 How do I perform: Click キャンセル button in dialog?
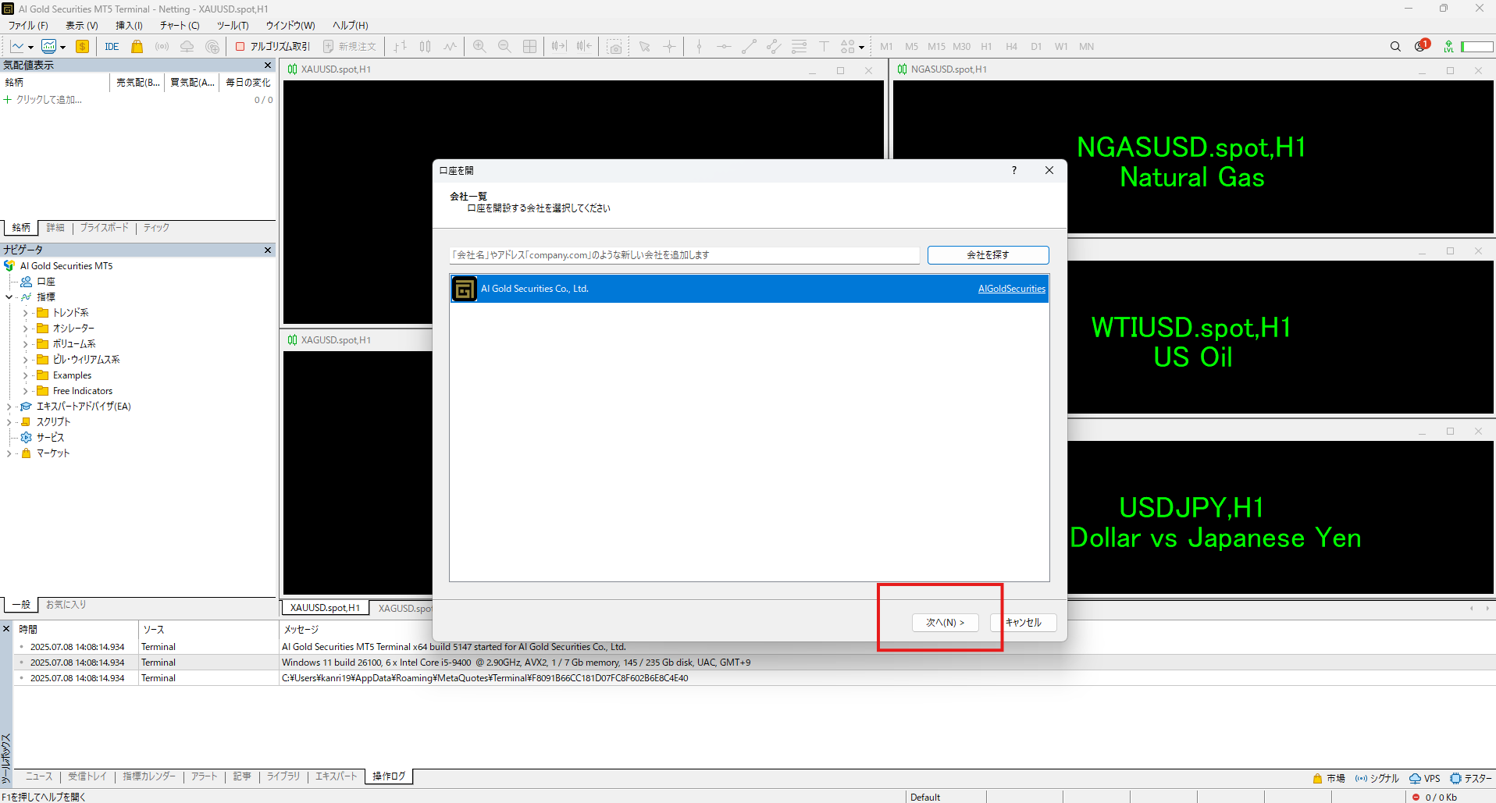click(x=1023, y=623)
